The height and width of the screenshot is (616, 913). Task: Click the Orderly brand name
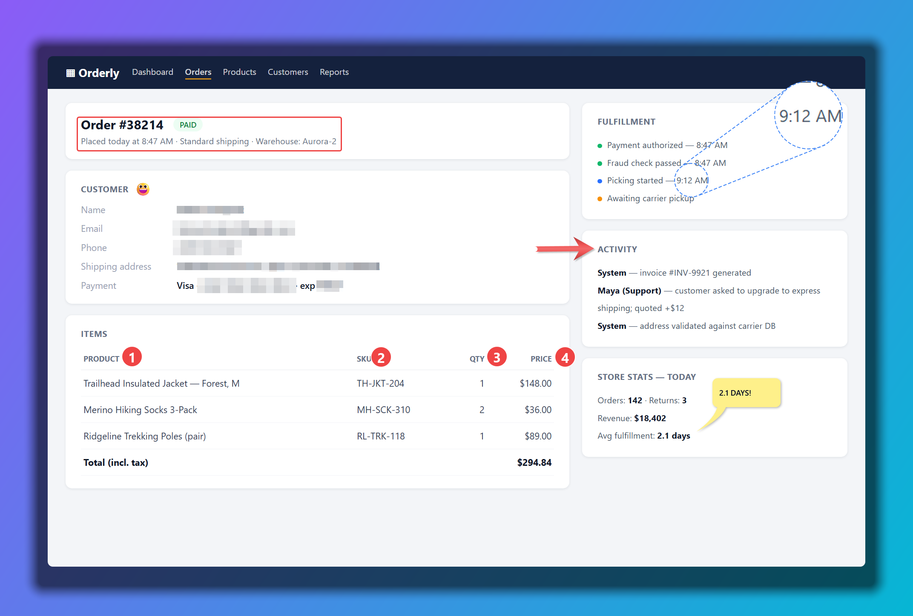99,73
